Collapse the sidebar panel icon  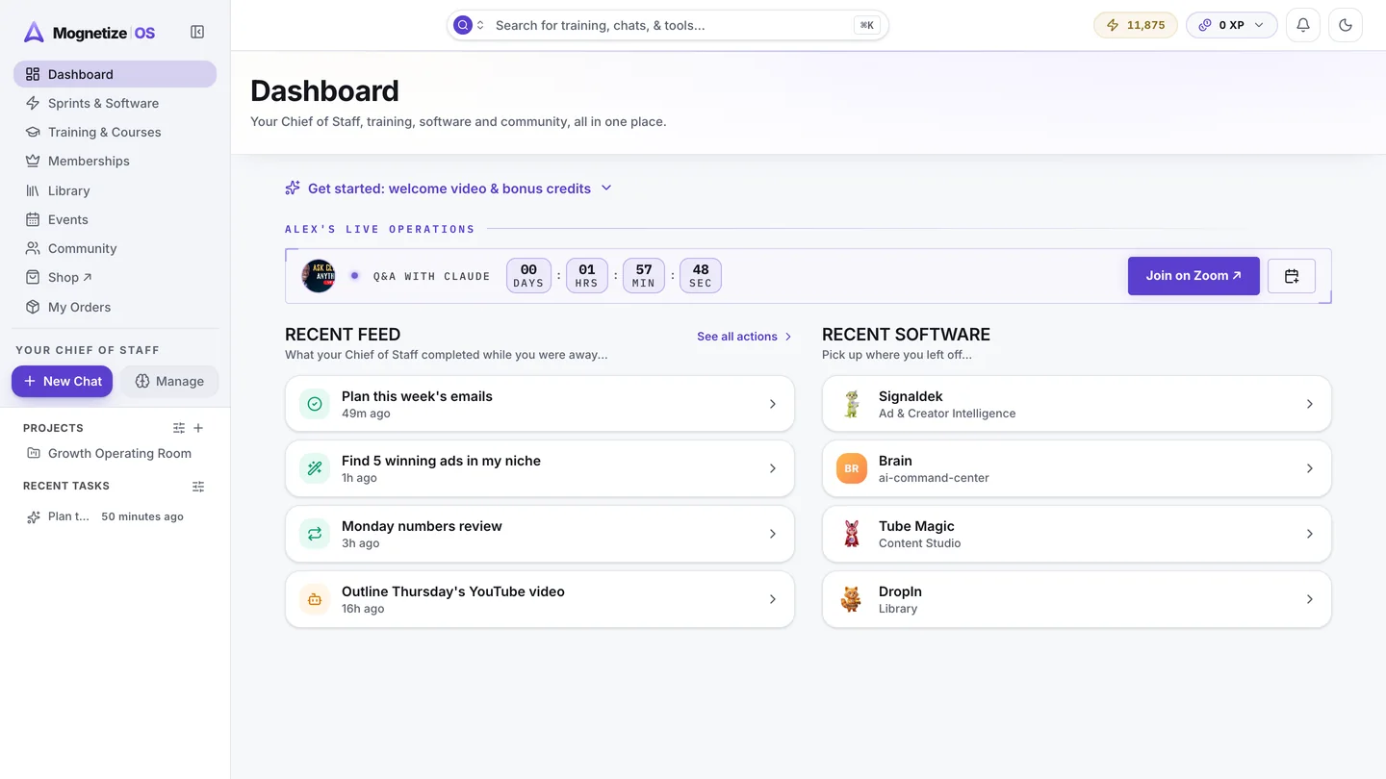[x=197, y=32]
